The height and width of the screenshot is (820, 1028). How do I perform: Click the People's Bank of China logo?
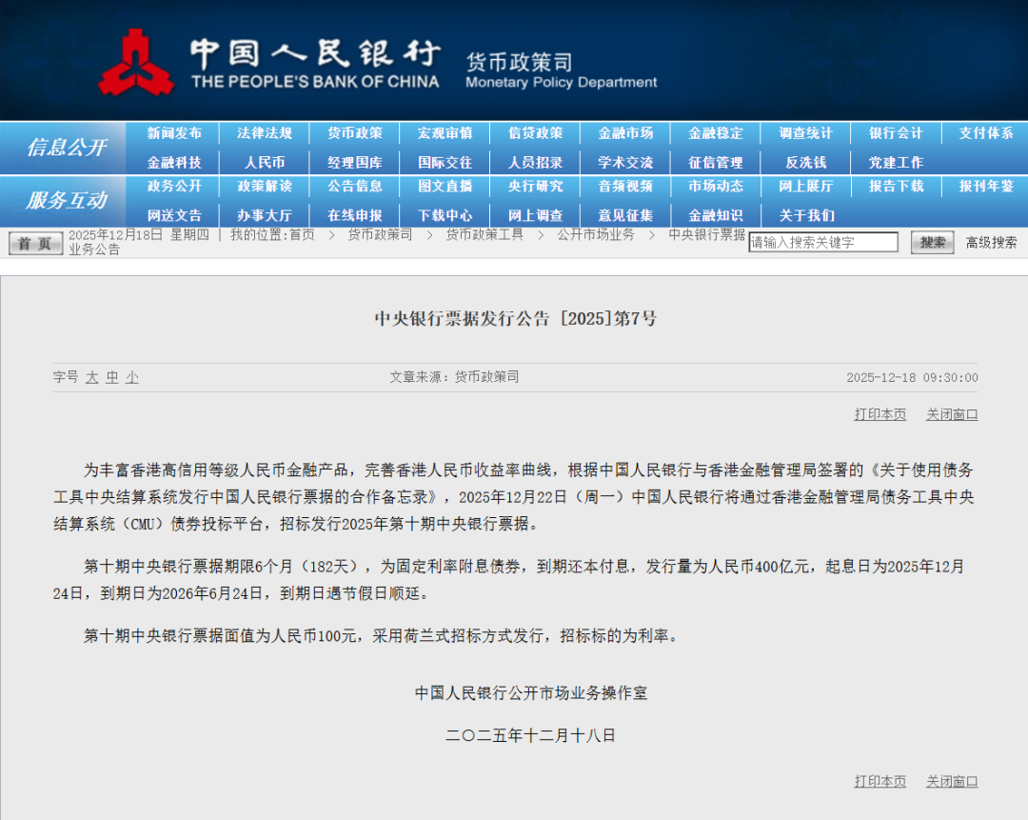pyautogui.click(x=136, y=63)
